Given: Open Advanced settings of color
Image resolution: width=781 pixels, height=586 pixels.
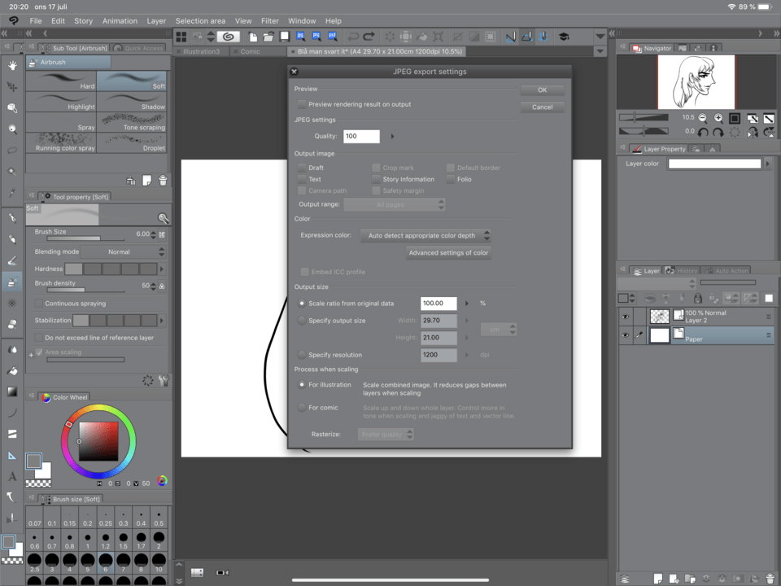Looking at the screenshot, I should (448, 253).
